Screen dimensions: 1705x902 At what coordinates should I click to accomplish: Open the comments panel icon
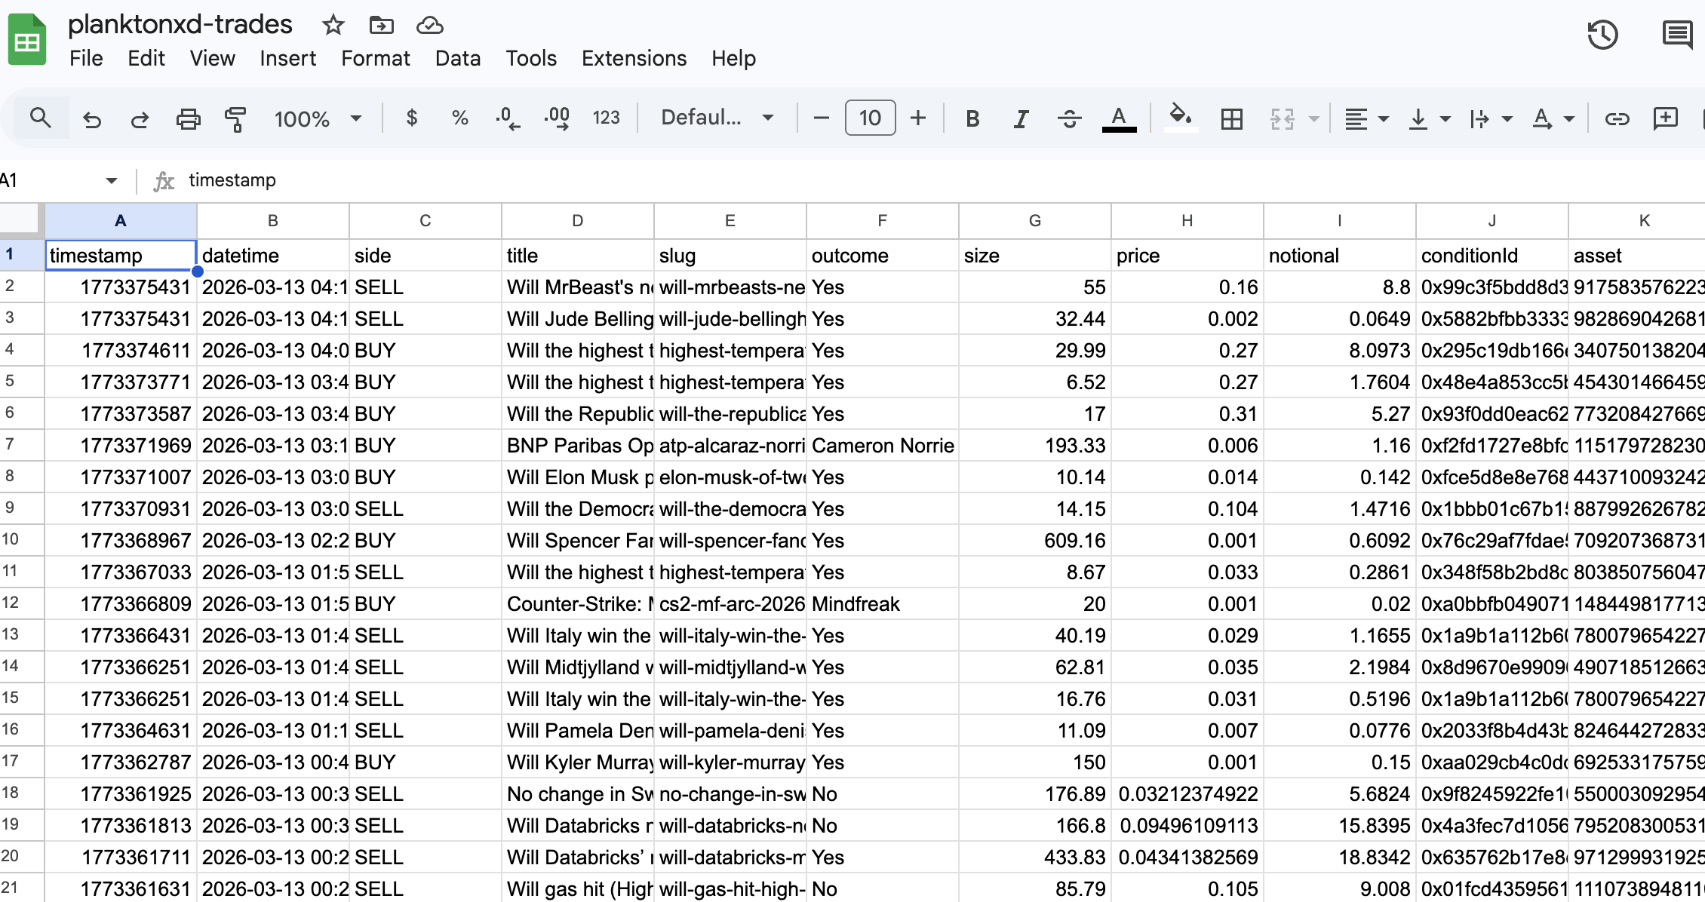[x=1676, y=35]
